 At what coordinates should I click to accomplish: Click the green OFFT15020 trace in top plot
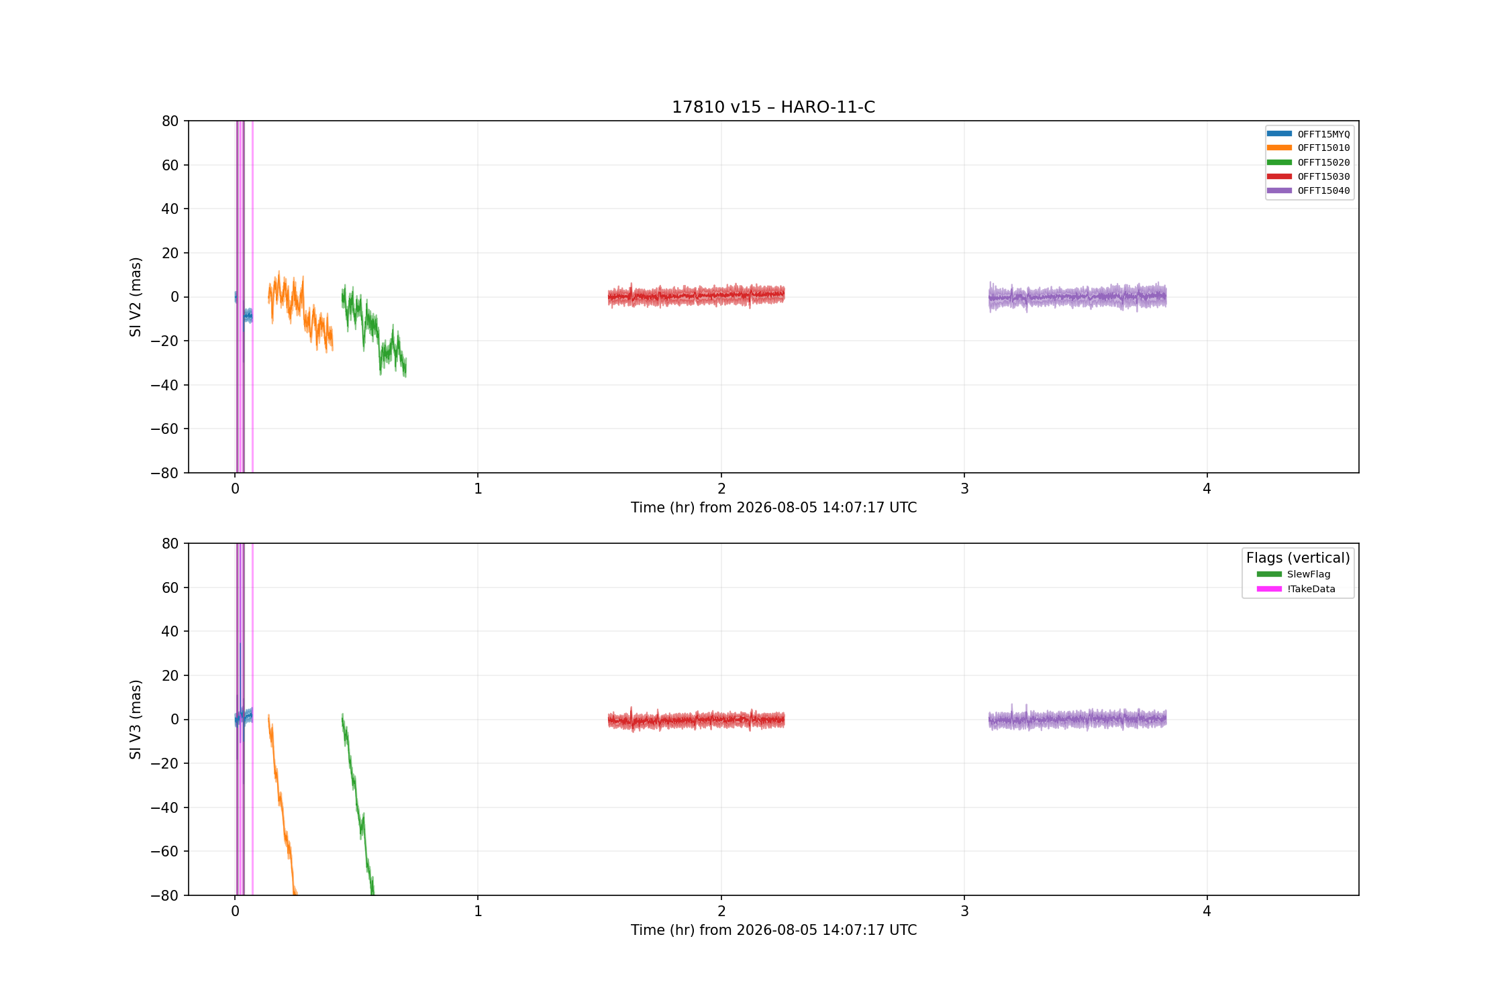point(373,330)
